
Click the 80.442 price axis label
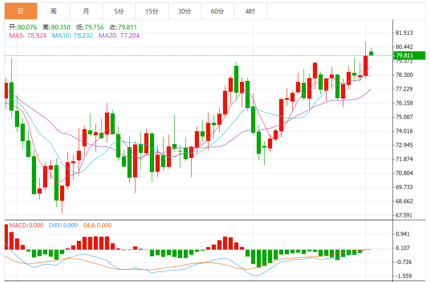point(404,47)
